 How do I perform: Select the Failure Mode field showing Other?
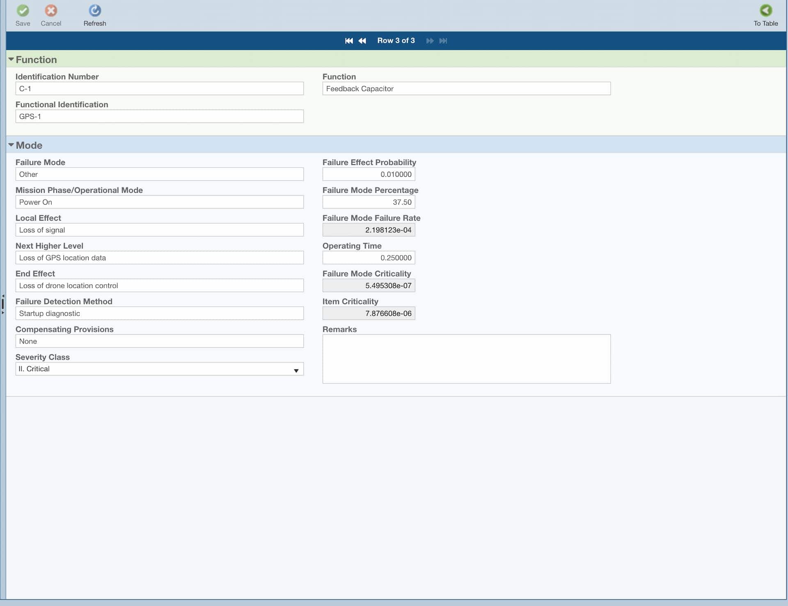(x=159, y=174)
